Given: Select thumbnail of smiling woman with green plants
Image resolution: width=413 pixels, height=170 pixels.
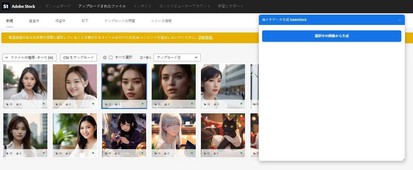Looking at the screenshot, I should [75, 135].
